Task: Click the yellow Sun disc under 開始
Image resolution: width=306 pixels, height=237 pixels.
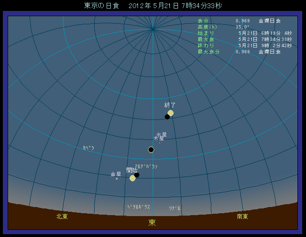Action: tap(132, 178)
